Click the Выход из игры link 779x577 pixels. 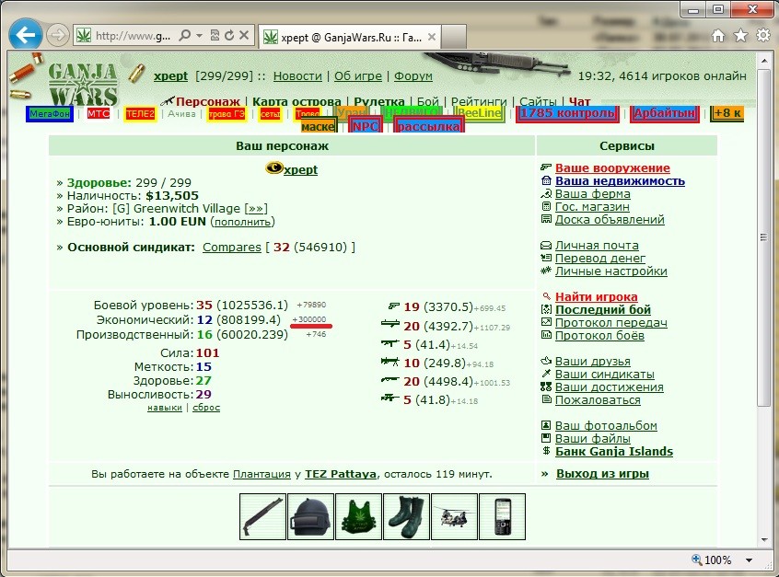coord(602,474)
